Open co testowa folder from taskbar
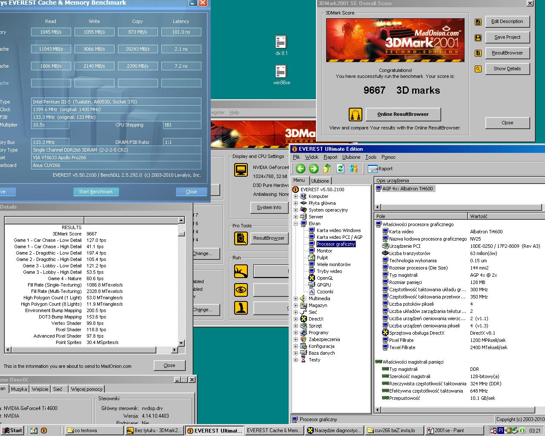The image size is (545, 436). (x=94, y=430)
